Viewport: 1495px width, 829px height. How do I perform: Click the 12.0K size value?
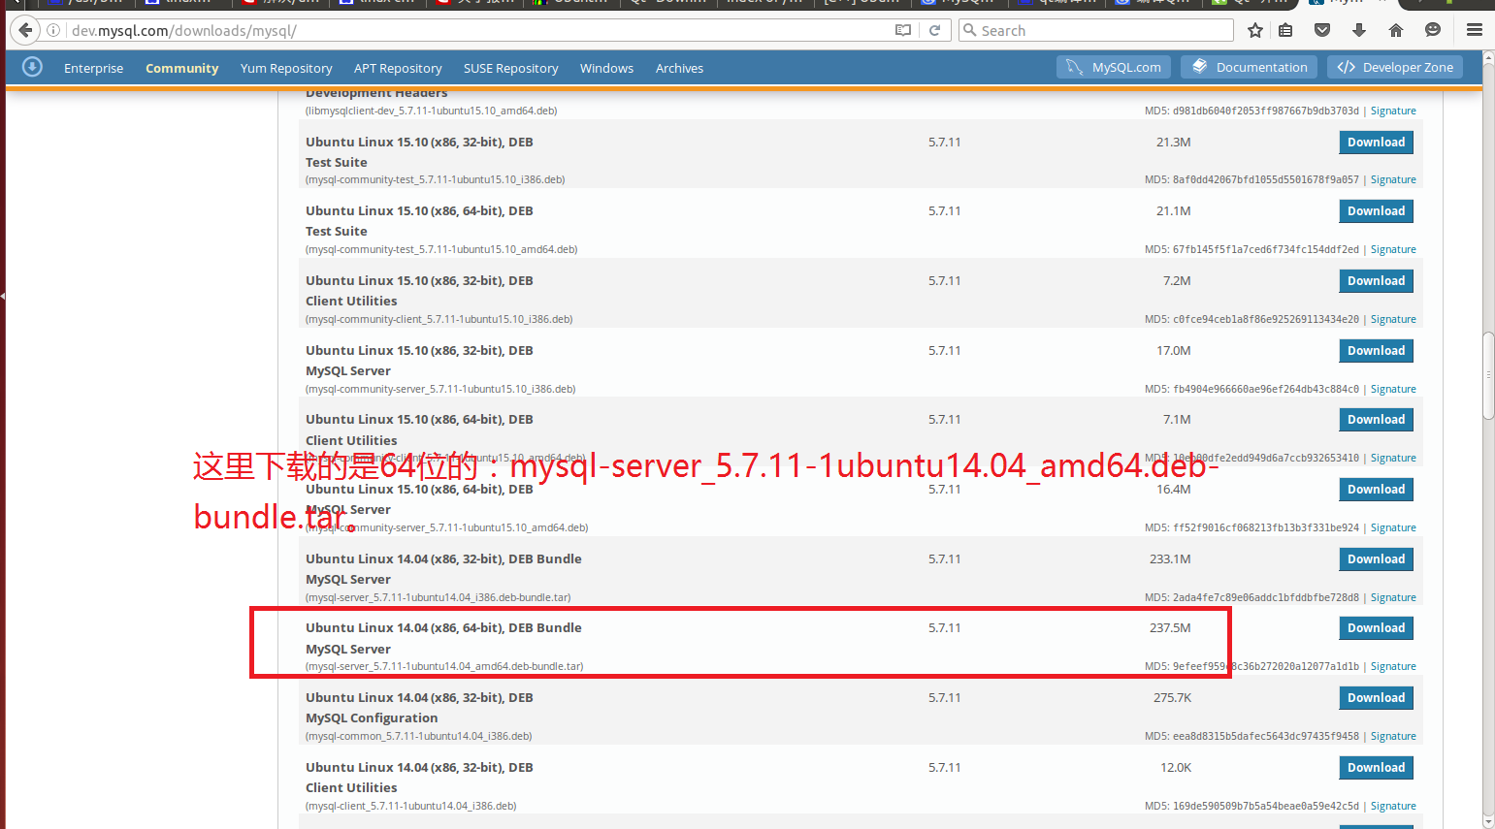click(1176, 768)
